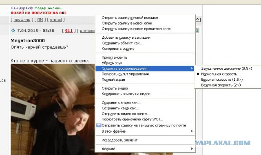Expand 'В этом фрейме' submenu

[145, 131]
